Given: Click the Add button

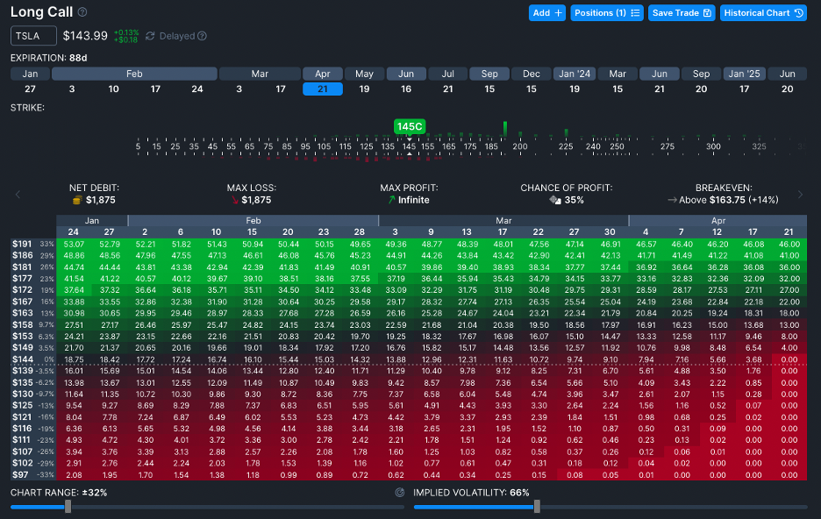Looking at the screenshot, I should (547, 13).
